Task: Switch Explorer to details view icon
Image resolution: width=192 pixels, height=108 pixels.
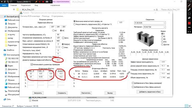Action: tap(186, 106)
